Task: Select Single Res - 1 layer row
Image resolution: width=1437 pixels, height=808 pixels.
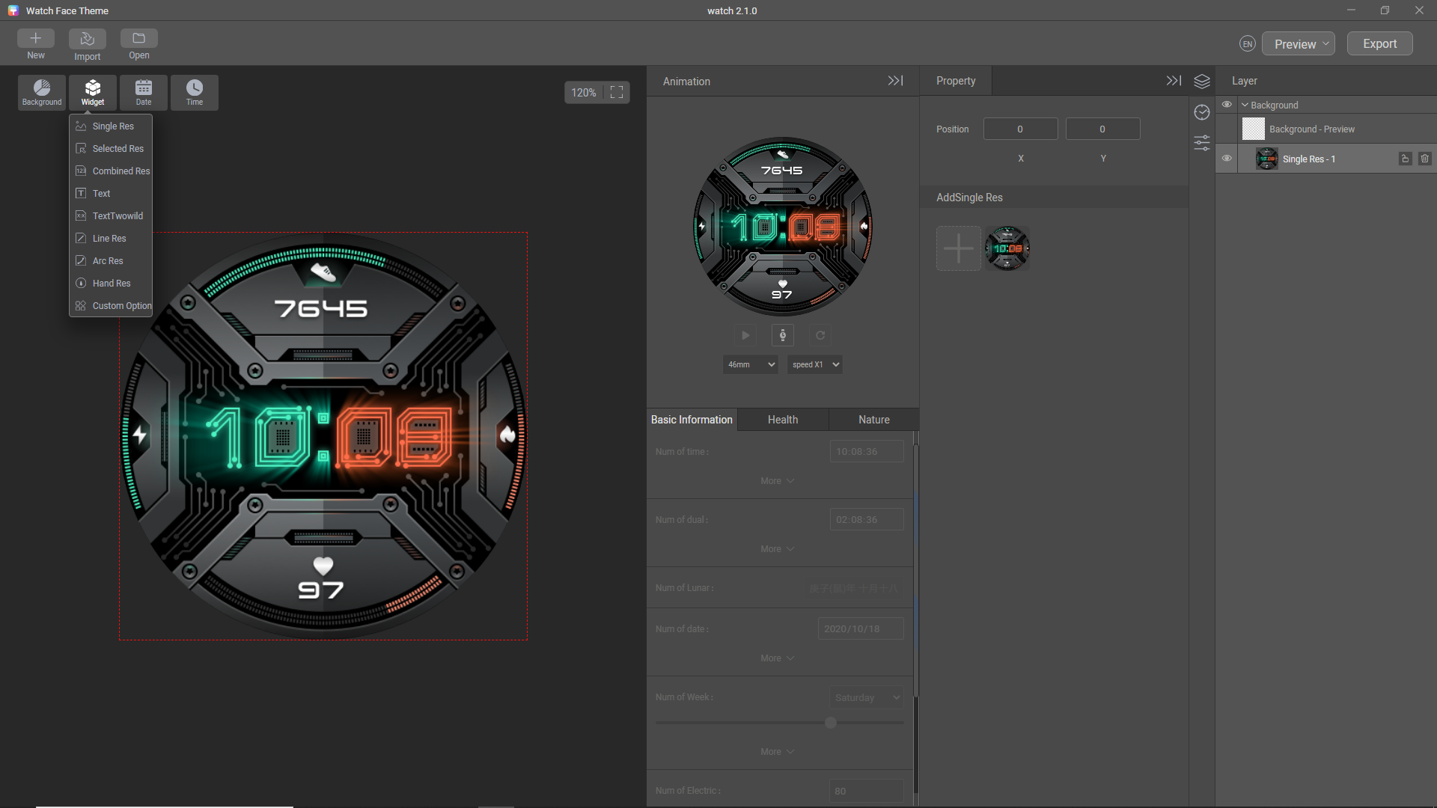Action: (x=1325, y=159)
